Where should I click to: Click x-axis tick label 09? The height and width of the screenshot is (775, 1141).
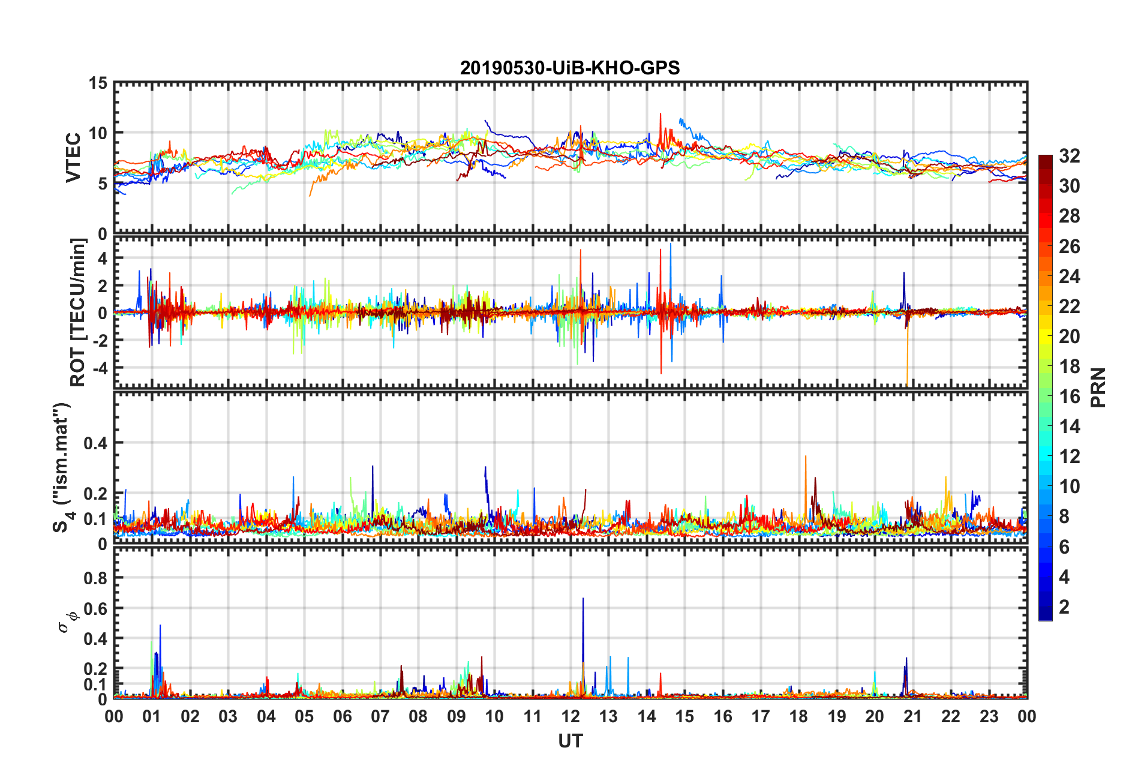click(x=457, y=717)
